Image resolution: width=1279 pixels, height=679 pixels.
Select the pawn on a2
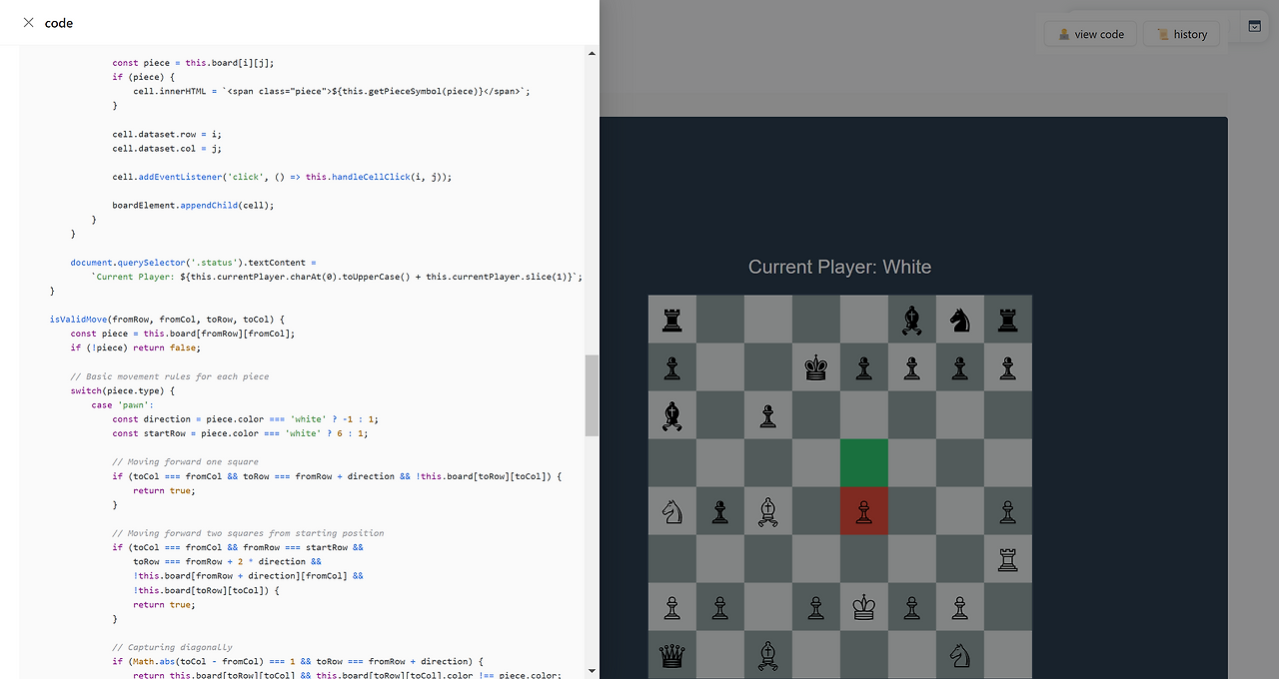(x=672, y=607)
